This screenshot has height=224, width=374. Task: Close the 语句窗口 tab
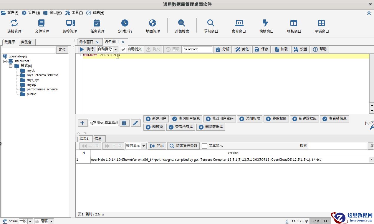click(123, 42)
